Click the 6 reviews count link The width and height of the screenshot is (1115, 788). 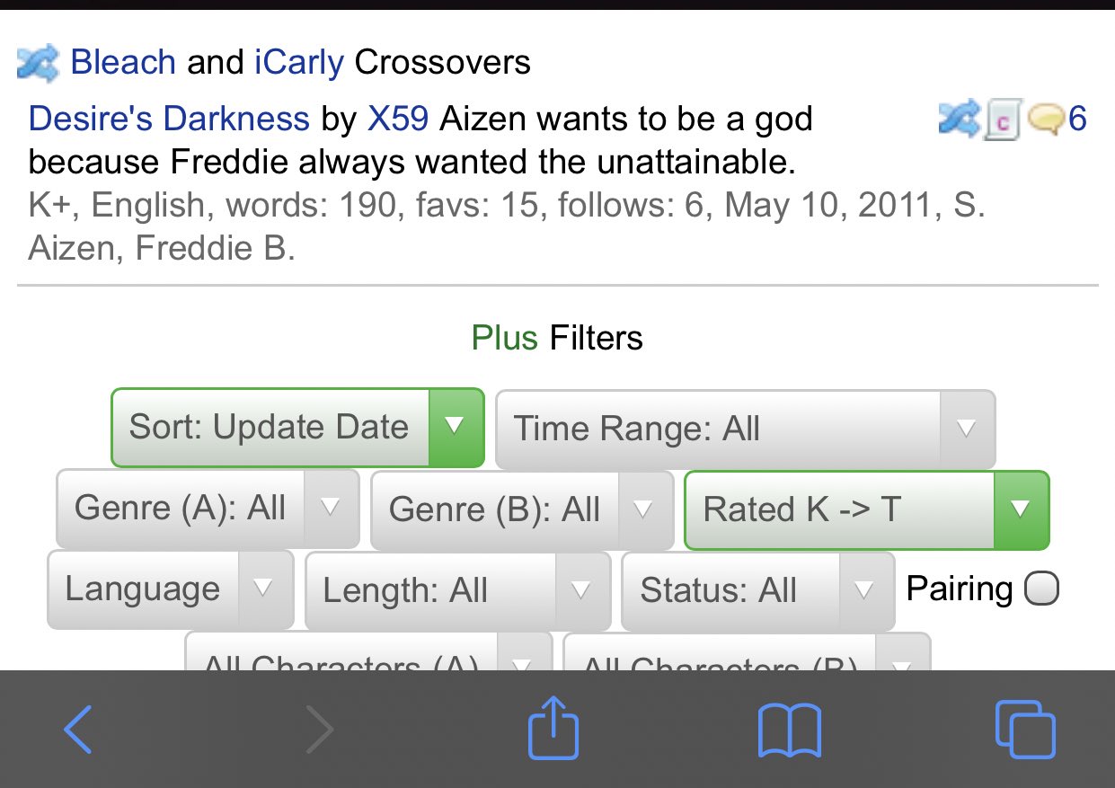point(1077,119)
